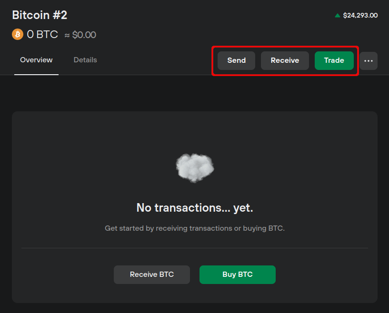Click the orange Bitcoin logo icon
The height and width of the screenshot is (313, 389).
[x=17, y=34]
